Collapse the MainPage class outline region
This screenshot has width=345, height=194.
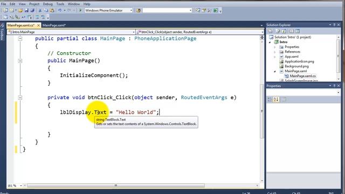tap(20, 39)
